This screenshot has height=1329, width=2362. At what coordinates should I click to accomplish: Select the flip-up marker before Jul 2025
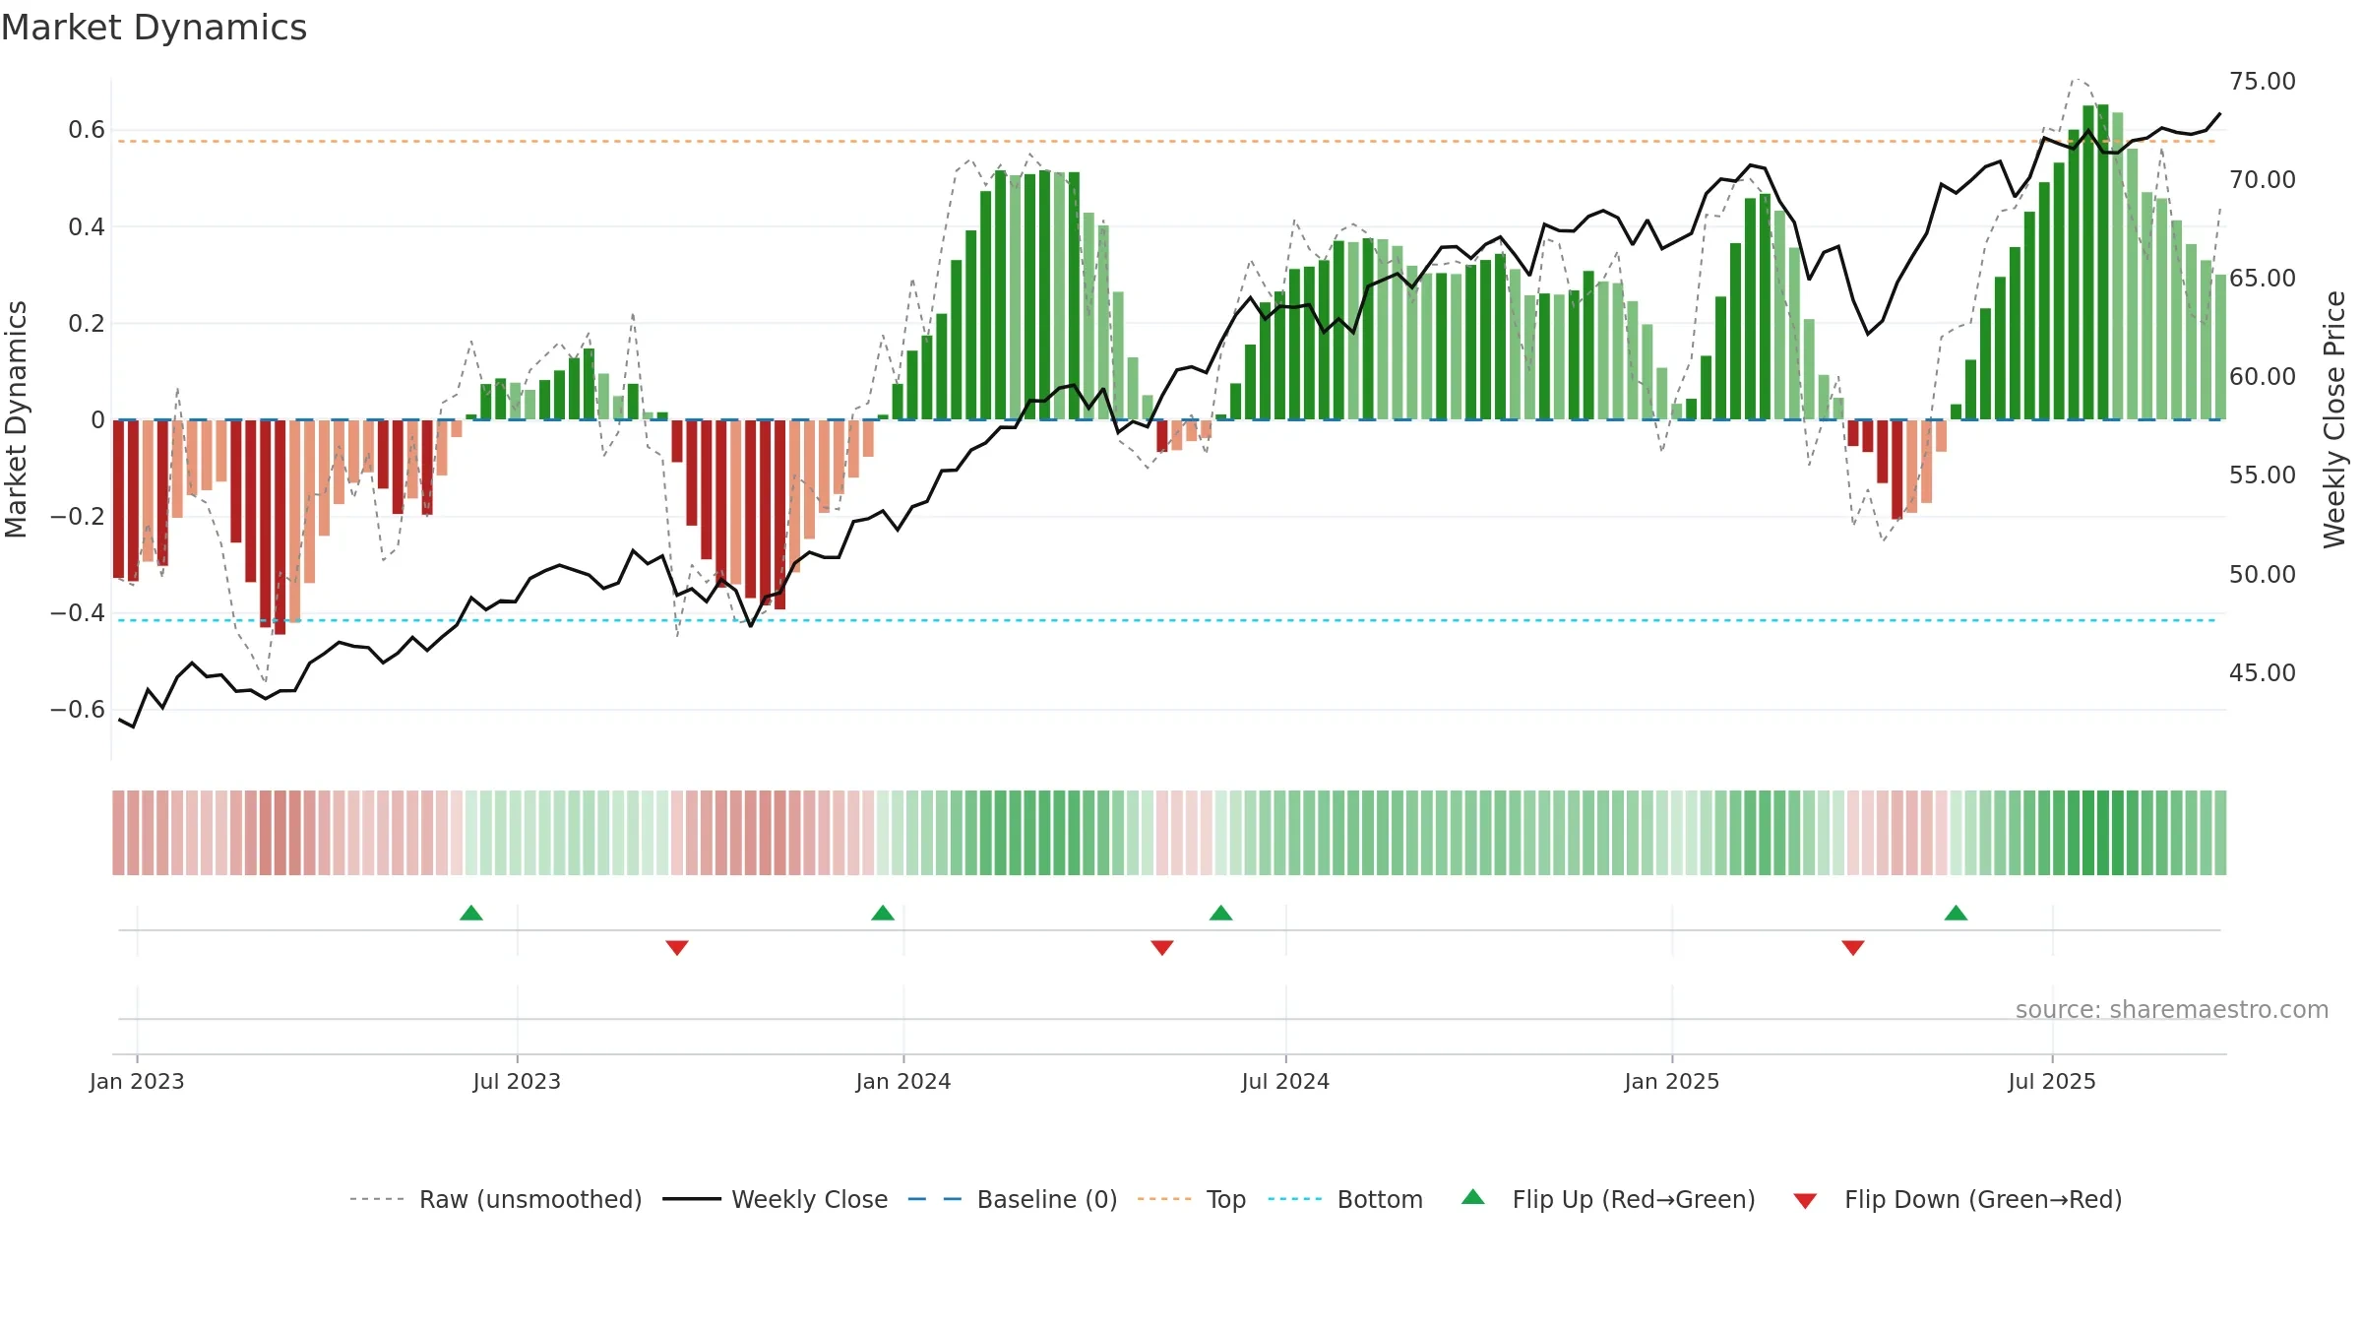pos(1957,913)
